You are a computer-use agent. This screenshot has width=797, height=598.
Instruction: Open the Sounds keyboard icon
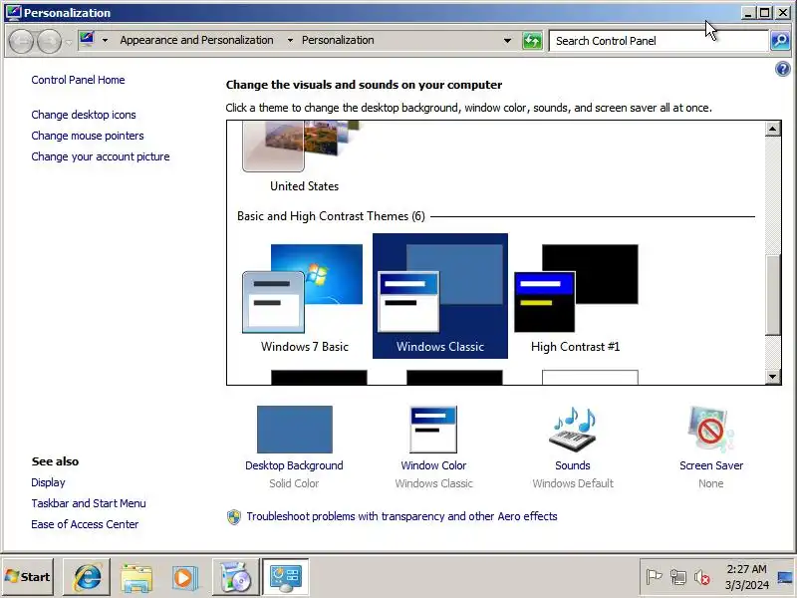[x=572, y=429]
